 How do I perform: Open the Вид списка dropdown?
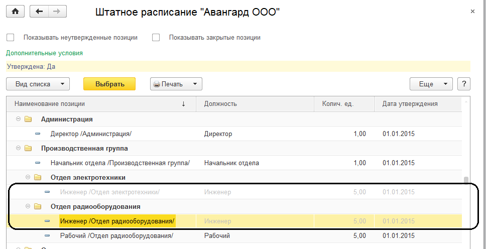(x=38, y=84)
